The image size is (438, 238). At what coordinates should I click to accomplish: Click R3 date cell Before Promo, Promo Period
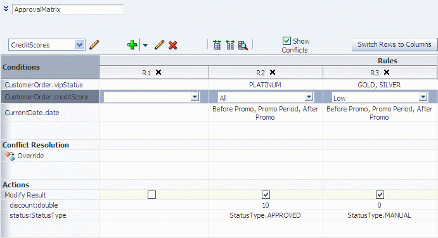(x=379, y=113)
